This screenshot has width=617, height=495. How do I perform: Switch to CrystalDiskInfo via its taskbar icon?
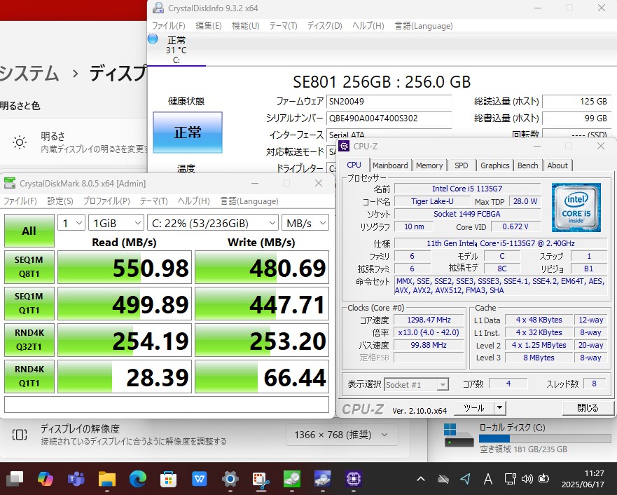click(x=323, y=478)
